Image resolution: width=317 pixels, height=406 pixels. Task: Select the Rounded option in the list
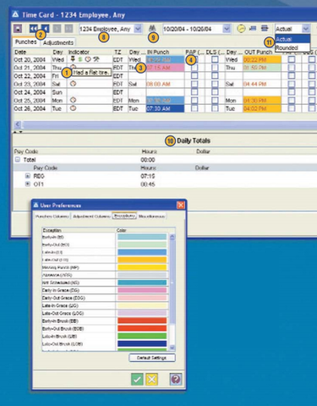click(x=287, y=48)
